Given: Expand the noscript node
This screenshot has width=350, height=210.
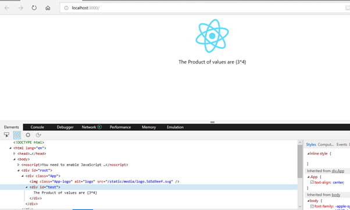Looking at the screenshot, I should tap(18, 165).
